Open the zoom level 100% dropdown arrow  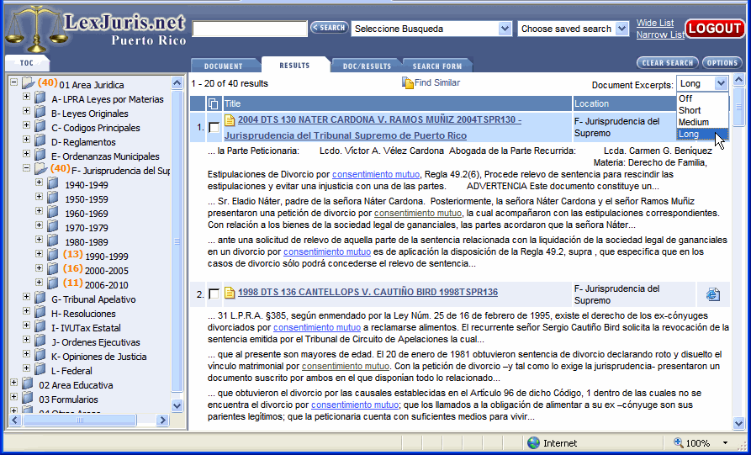tap(725, 443)
